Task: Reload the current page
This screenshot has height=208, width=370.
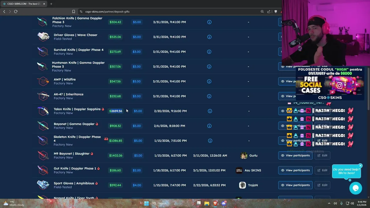Action: (x=16, y=12)
